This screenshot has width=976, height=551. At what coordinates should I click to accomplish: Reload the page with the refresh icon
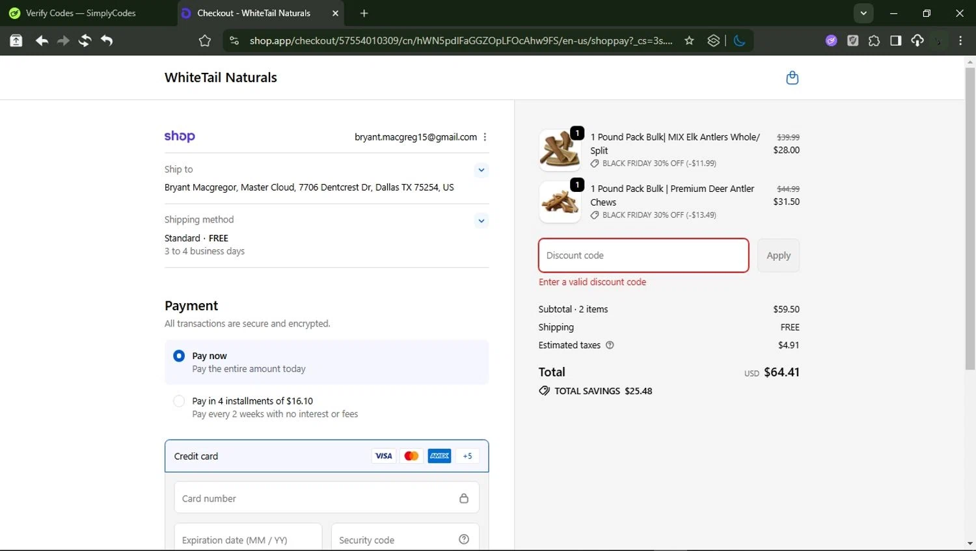click(85, 40)
